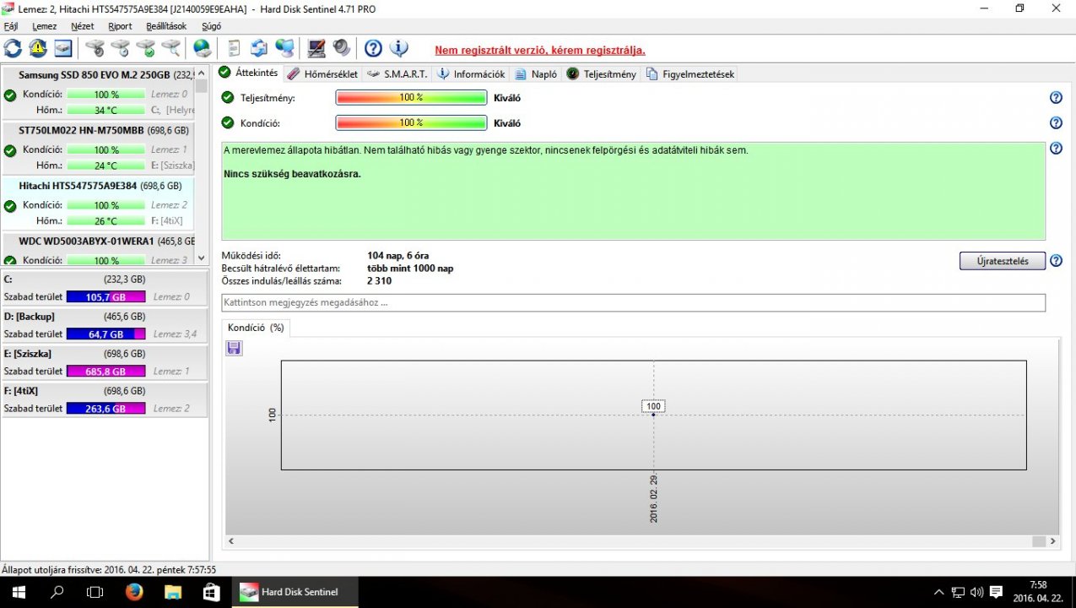Click help icon beside Kondíció bar
This screenshot has height=608, width=1076.
click(x=1056, y=123)
